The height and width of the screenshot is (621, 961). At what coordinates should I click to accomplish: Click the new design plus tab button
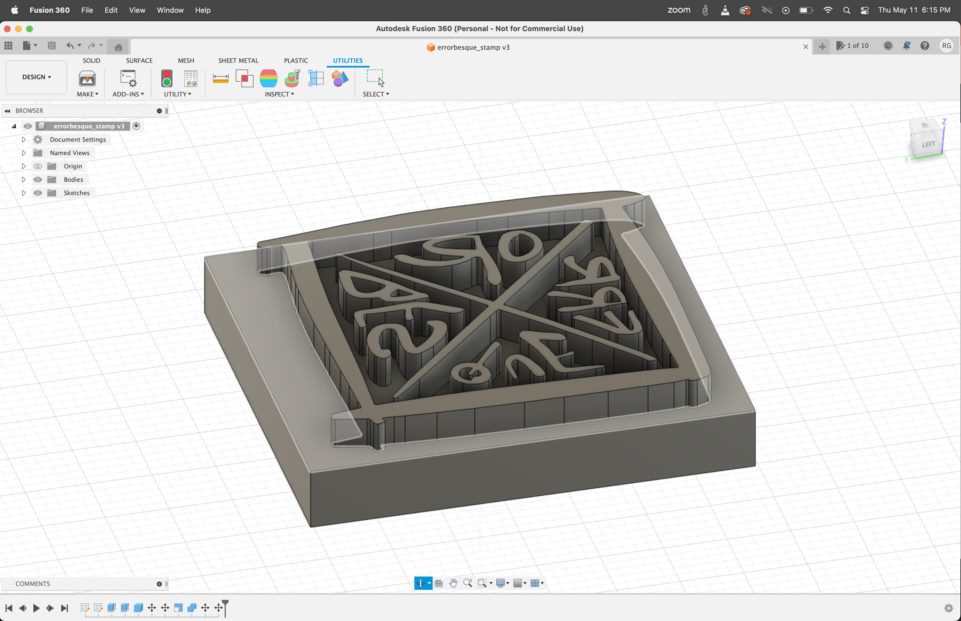coord(822,47)
